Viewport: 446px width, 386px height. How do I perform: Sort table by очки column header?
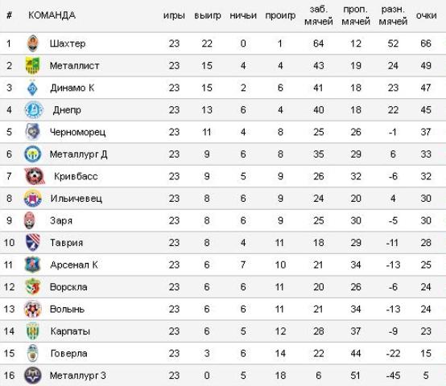[426, 15]
